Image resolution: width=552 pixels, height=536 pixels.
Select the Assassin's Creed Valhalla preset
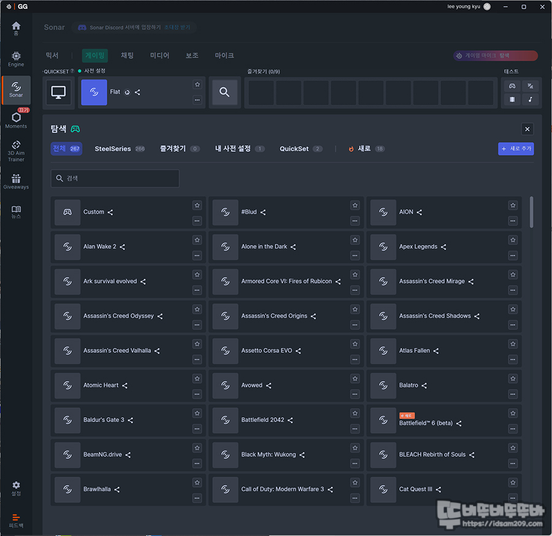[128, 351]
